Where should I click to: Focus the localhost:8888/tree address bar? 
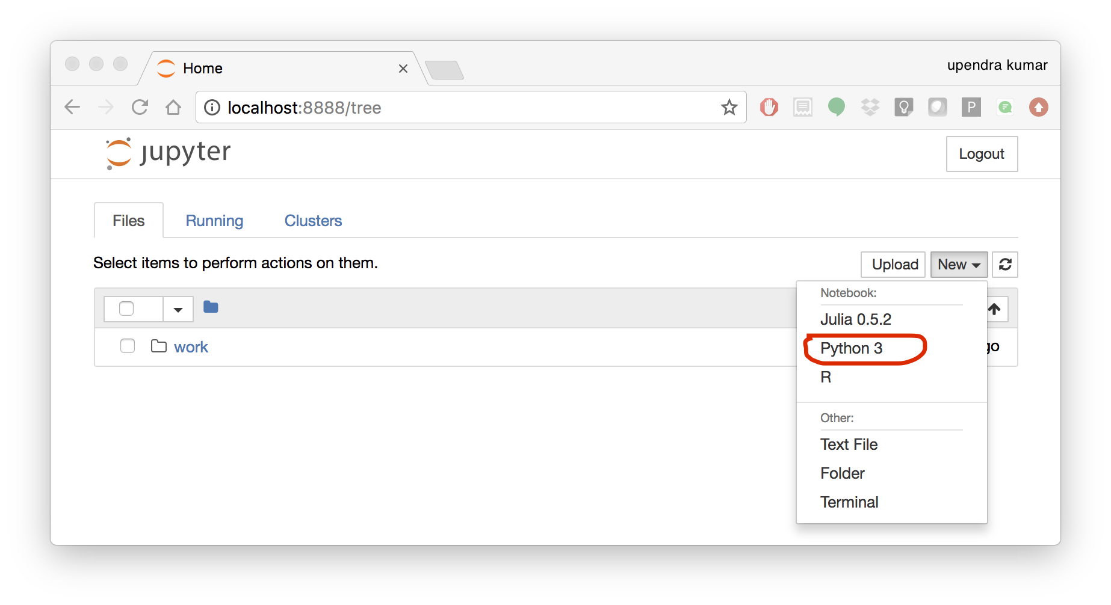(471, 108)
